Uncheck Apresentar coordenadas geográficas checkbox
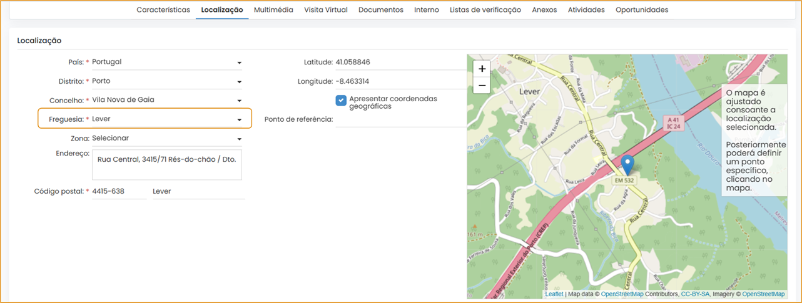Viewport: 802px width, 303px height. pyautogui.click(x=341, y=100)
